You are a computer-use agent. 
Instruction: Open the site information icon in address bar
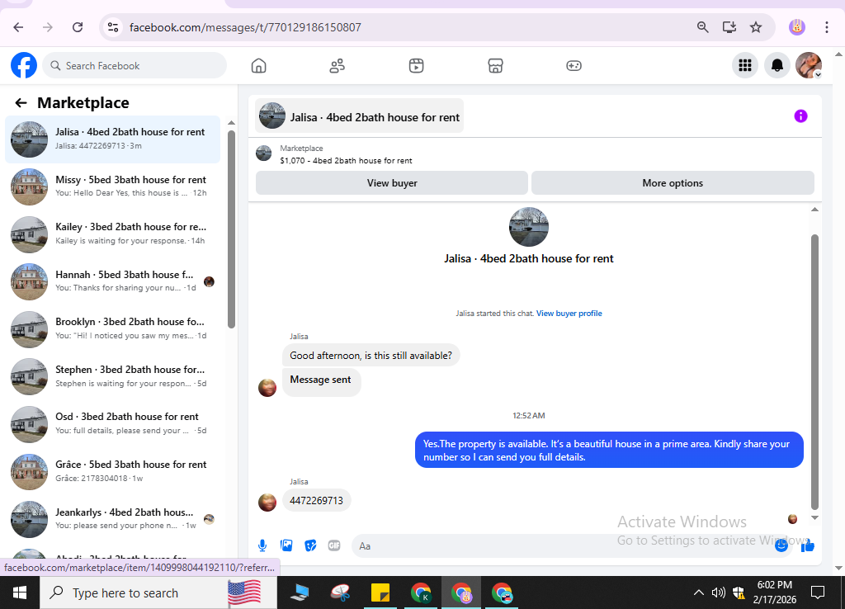[112, 27]
